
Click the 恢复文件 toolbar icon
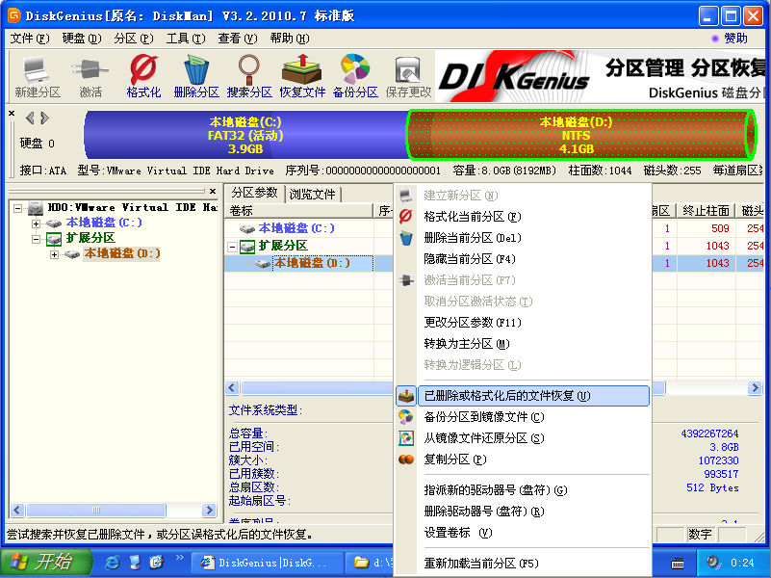coord(302,76)
